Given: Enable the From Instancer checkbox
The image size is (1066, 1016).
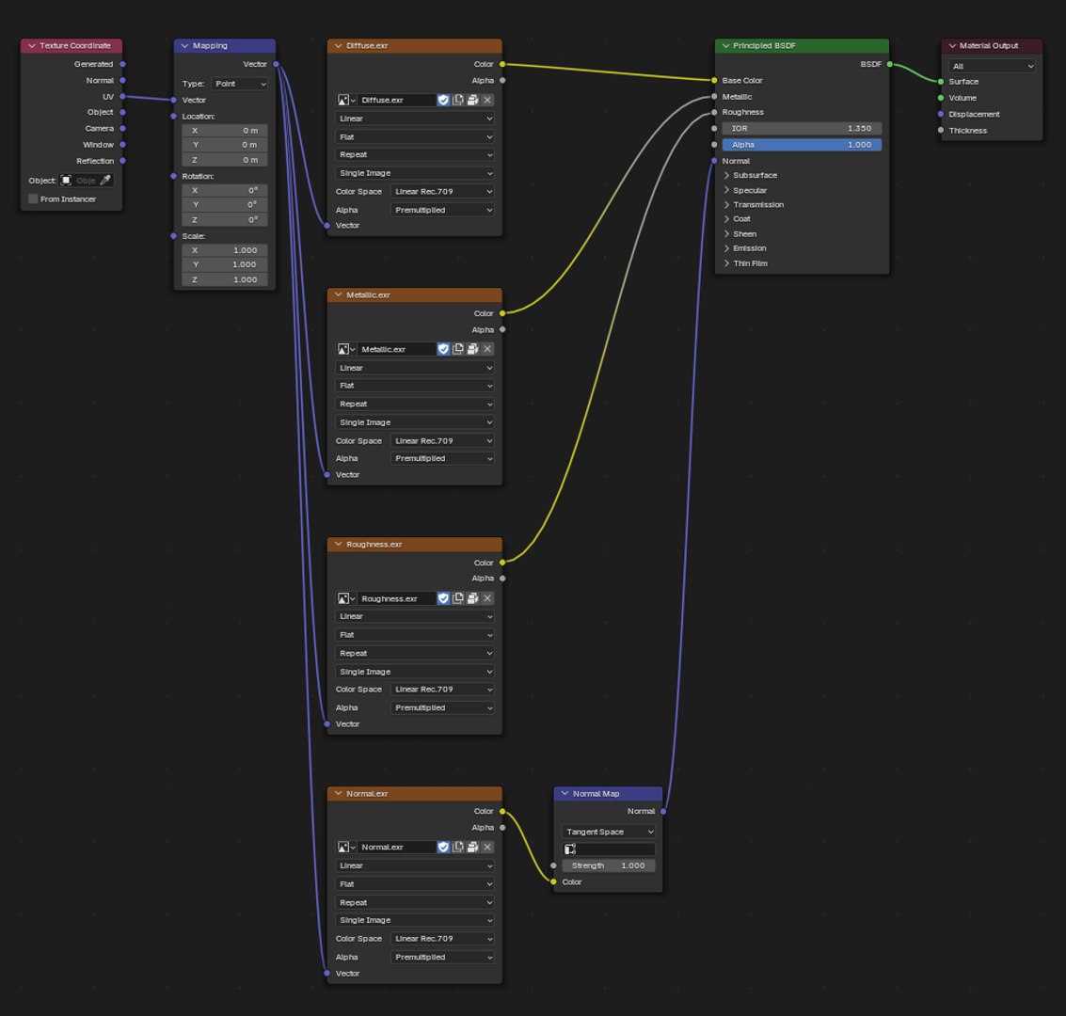Looking at the screenshot, I should tap(33, 199).
